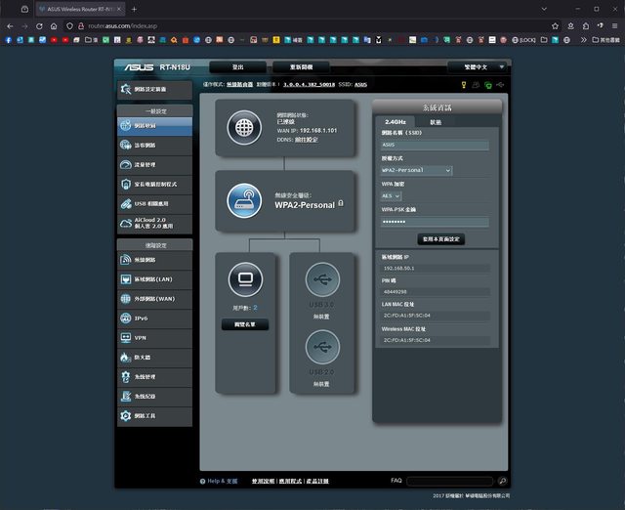
Task: Click the USB 2.0 port icon
Action: click(x=322, y=347)
